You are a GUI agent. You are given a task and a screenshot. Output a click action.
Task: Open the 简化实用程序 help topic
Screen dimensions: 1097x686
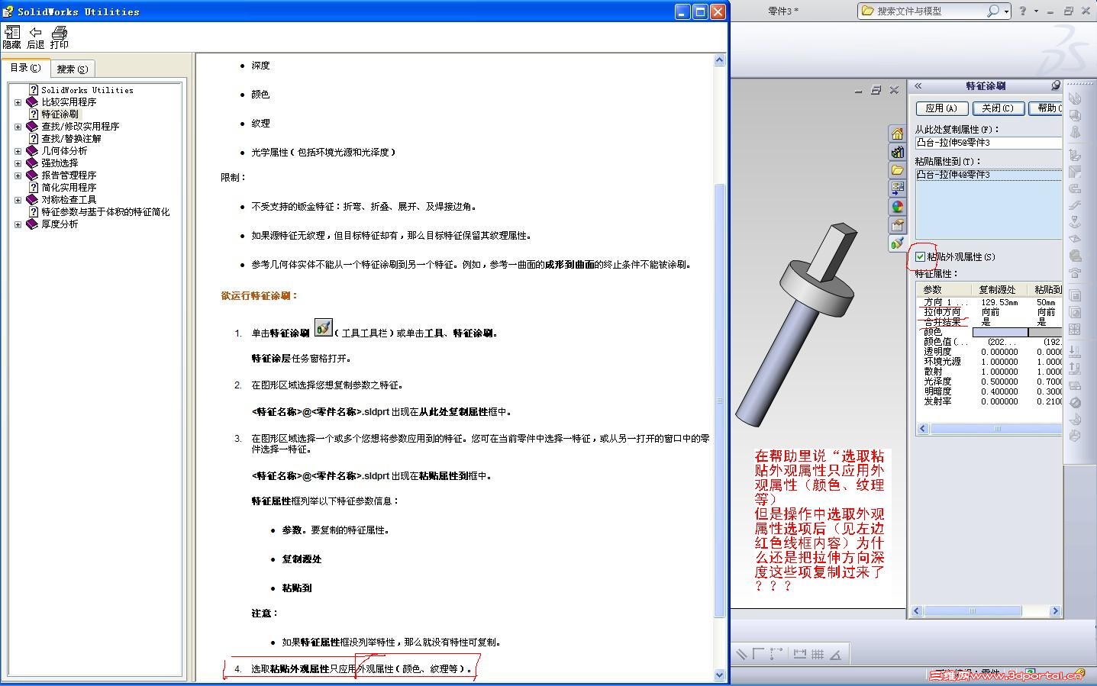click(x=69, y=188)
